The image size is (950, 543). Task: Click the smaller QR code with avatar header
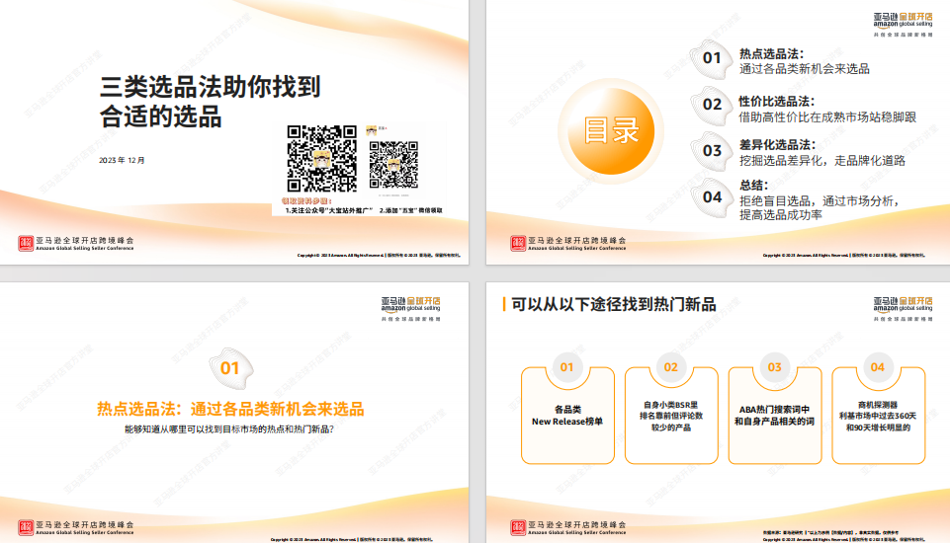393,165
